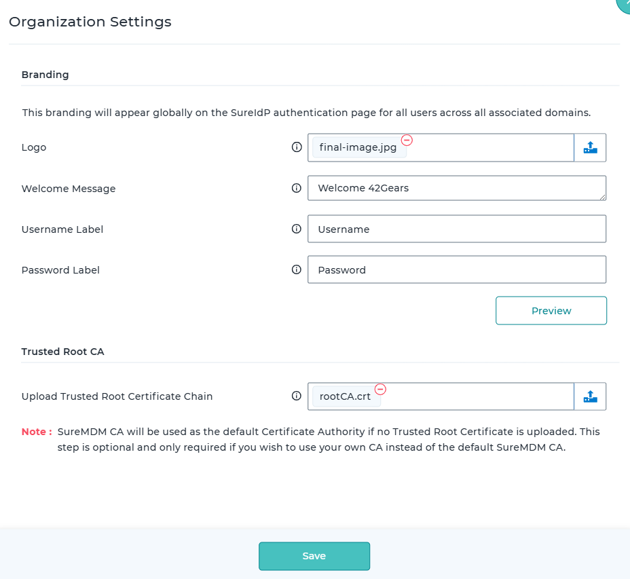This screenshot has width=630, height=579.
Task: Save the organization settings
Action: (314, 556)
